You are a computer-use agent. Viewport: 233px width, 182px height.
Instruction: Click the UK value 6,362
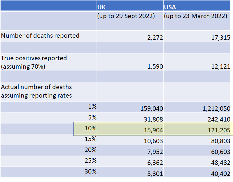point(155,163)
